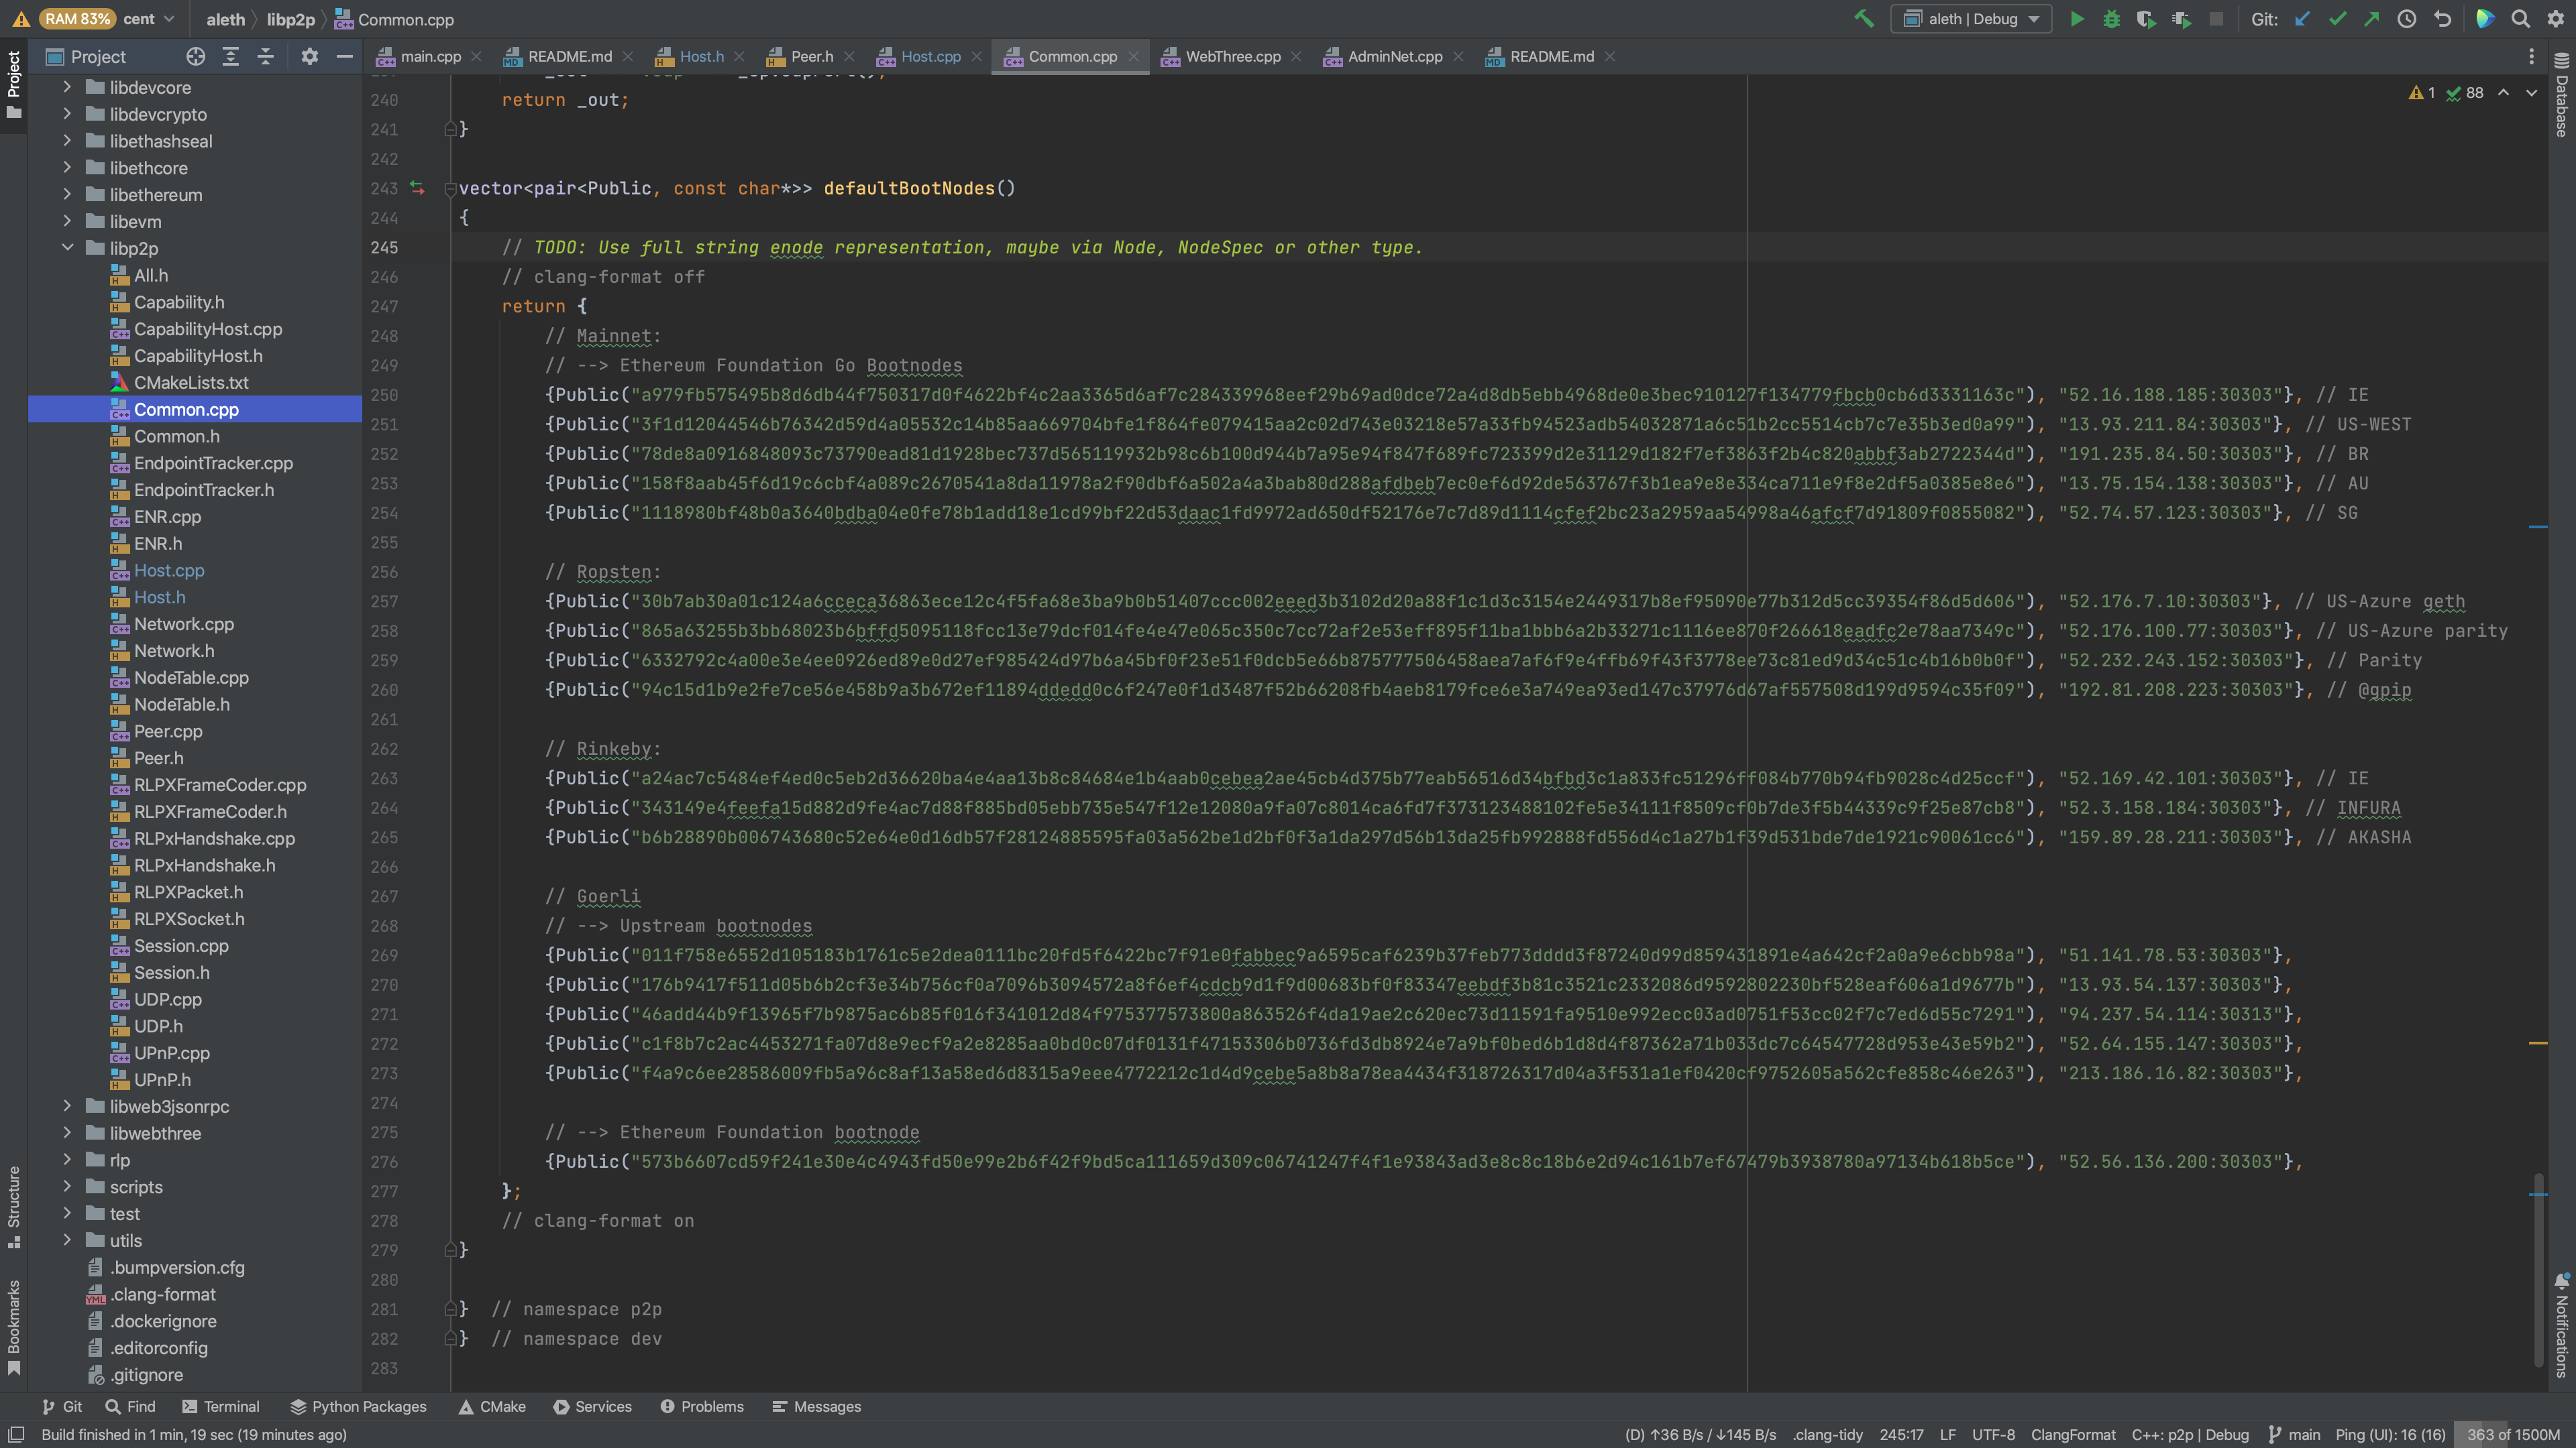Viewport: 2576px width, 1448px height.
Task: Run with coverage icon
Action: [x=2145, y=19]
